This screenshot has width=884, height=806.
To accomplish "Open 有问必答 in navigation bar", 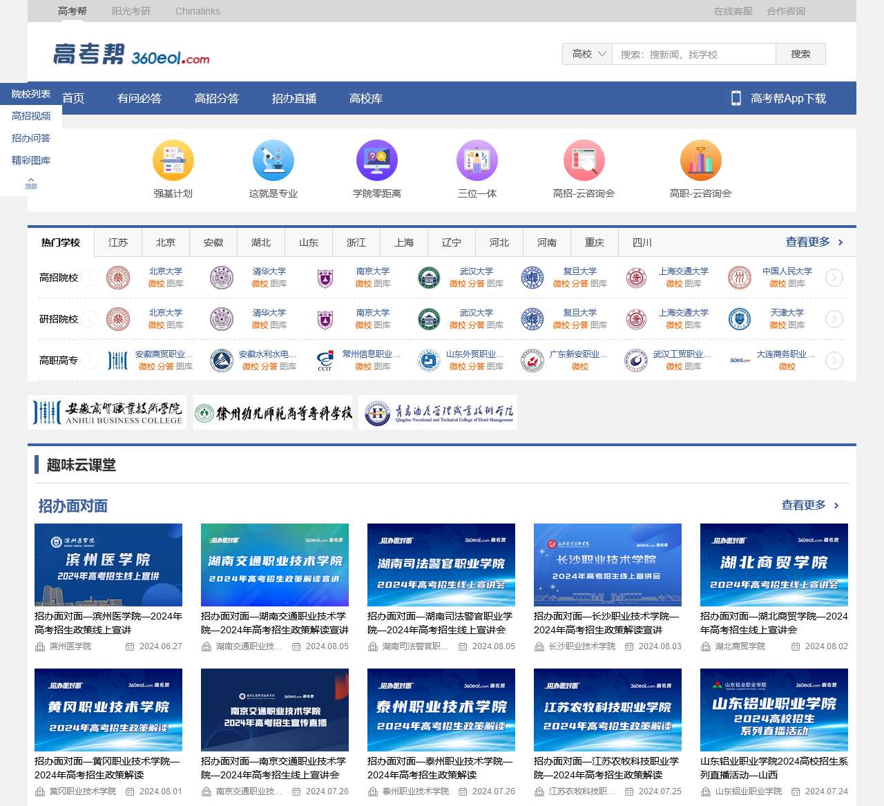I will 140,98.
